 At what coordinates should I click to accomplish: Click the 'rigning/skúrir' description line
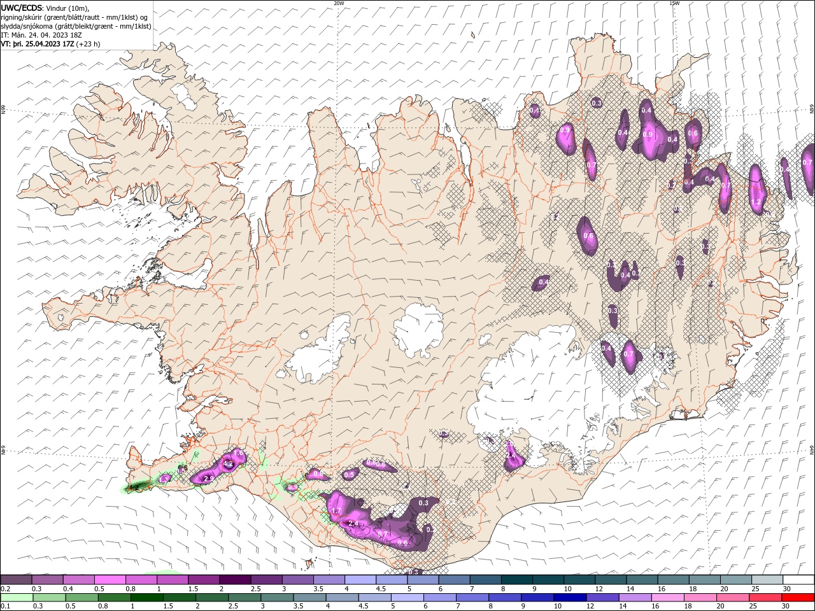[74, 17]
